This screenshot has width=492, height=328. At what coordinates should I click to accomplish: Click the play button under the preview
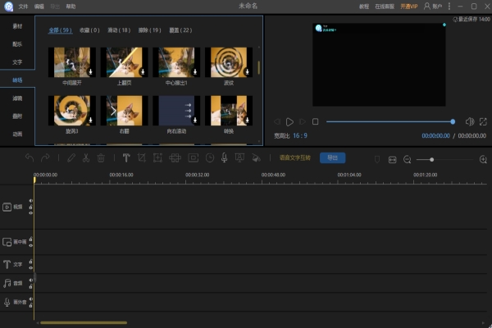(289, 121)
